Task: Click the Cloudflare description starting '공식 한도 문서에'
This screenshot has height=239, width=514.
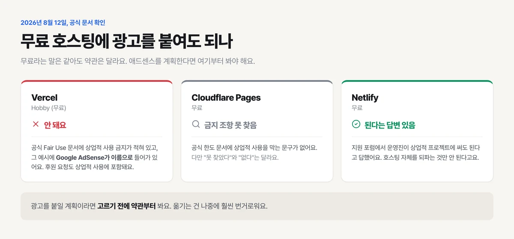Action: [254, 148]
